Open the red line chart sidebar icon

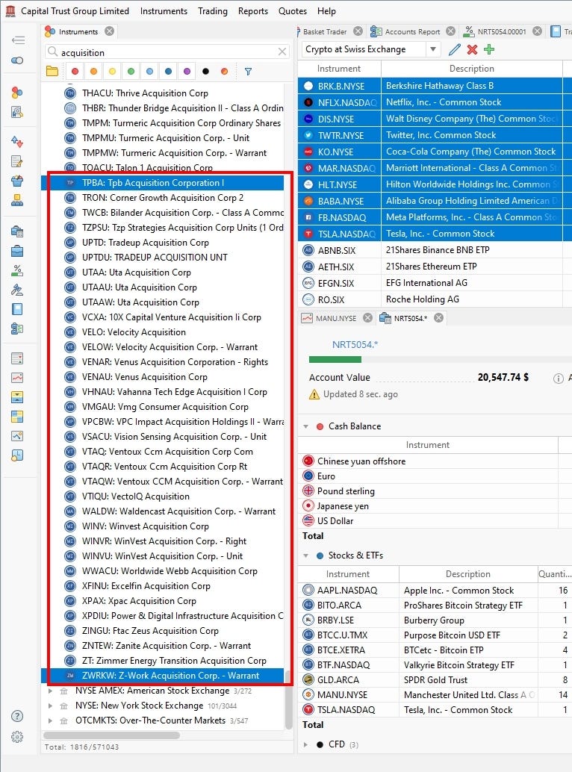pos(16,378)
